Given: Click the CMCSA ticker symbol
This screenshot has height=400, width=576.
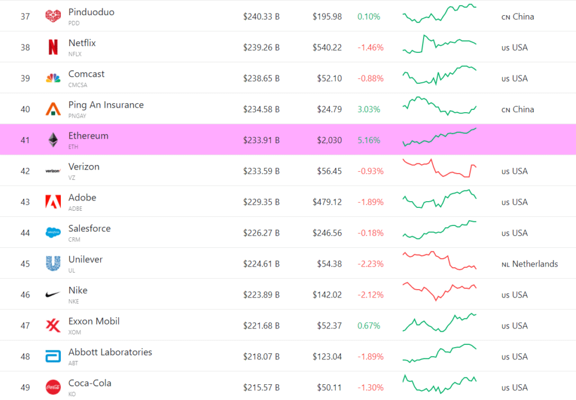Looking at the screenshot, I should [78, 85].
